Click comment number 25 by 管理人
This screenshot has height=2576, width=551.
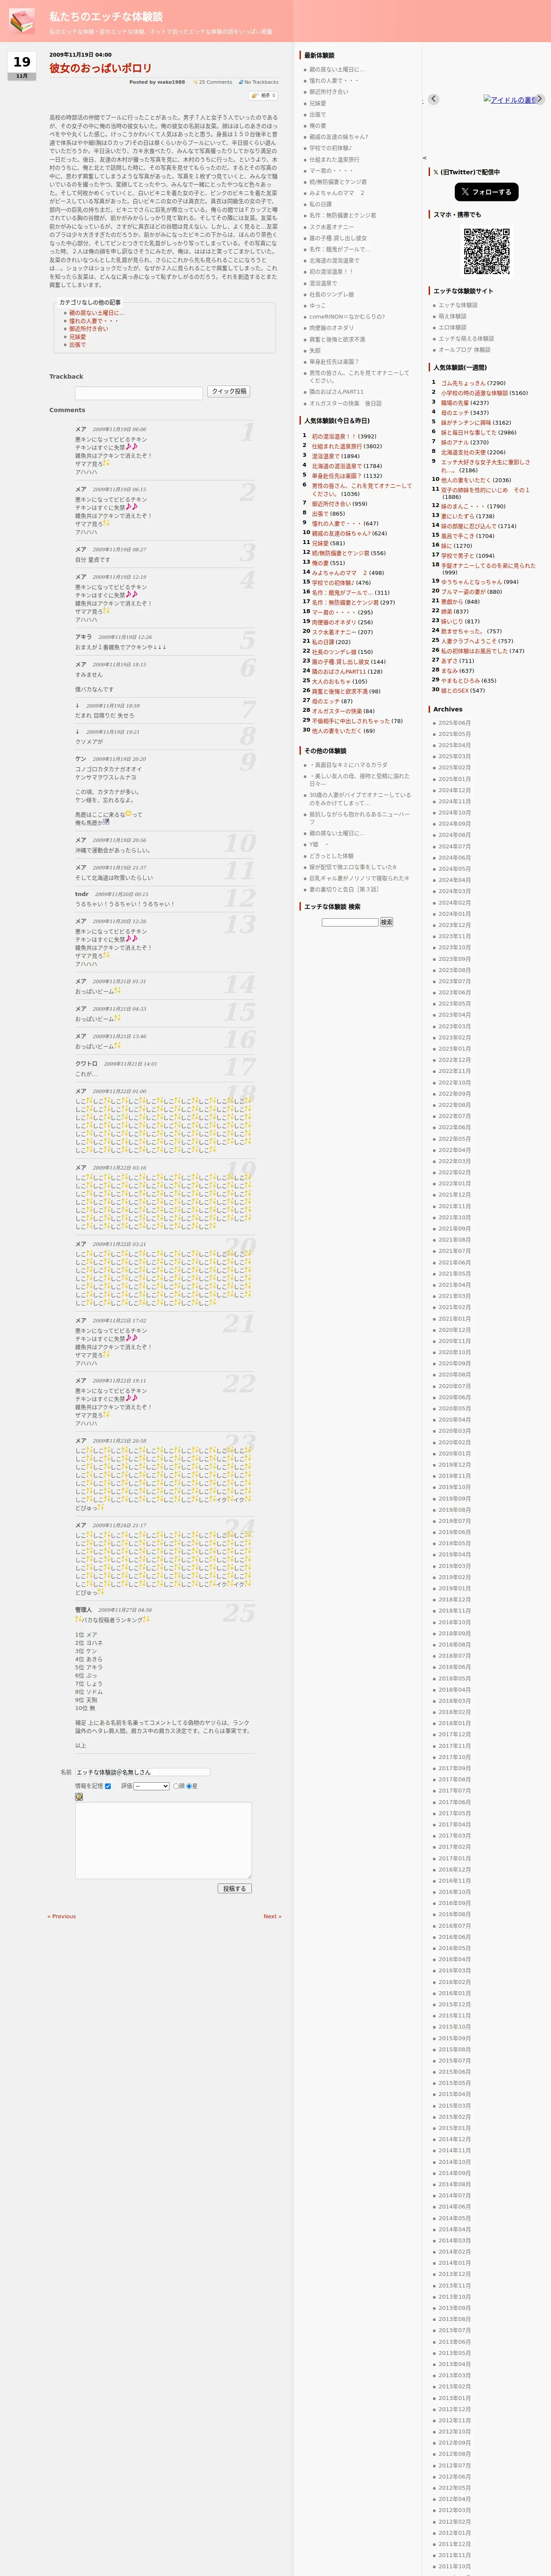239,1612
